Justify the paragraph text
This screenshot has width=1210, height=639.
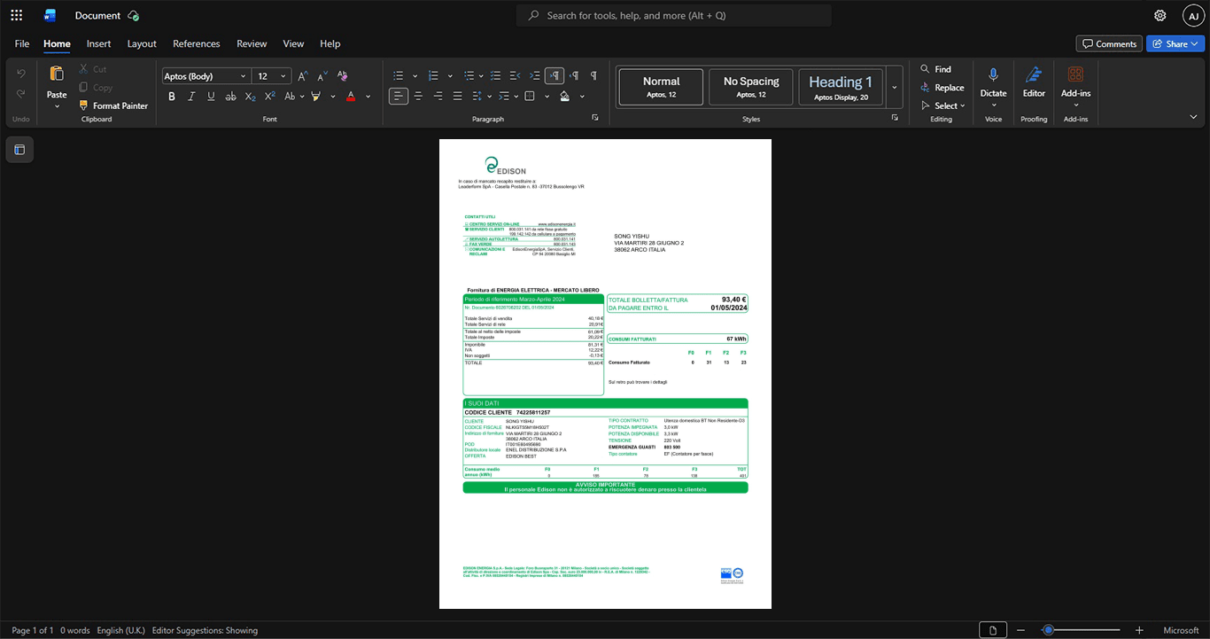(457, 97)
